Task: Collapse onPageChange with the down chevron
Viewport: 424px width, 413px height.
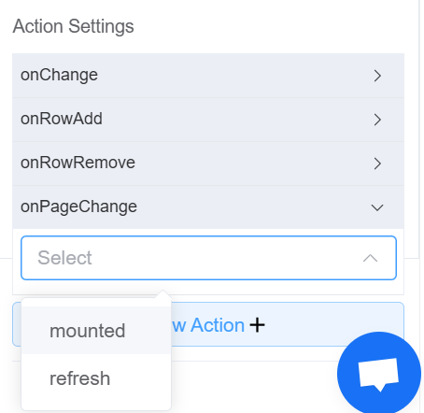Action: pyautogui.click(x=377, y=207)
